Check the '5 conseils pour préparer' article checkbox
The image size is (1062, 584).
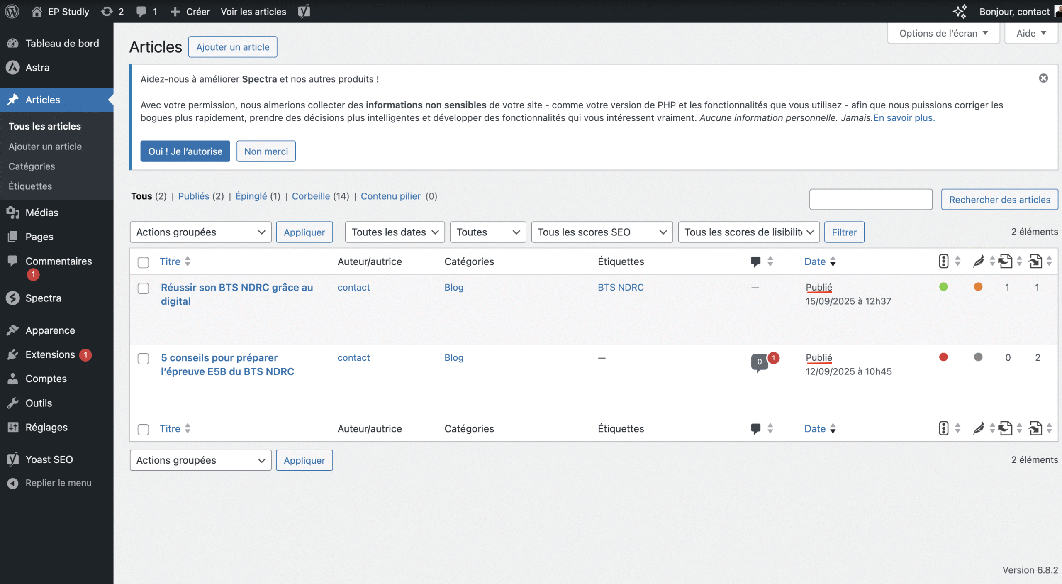[143, 359]
